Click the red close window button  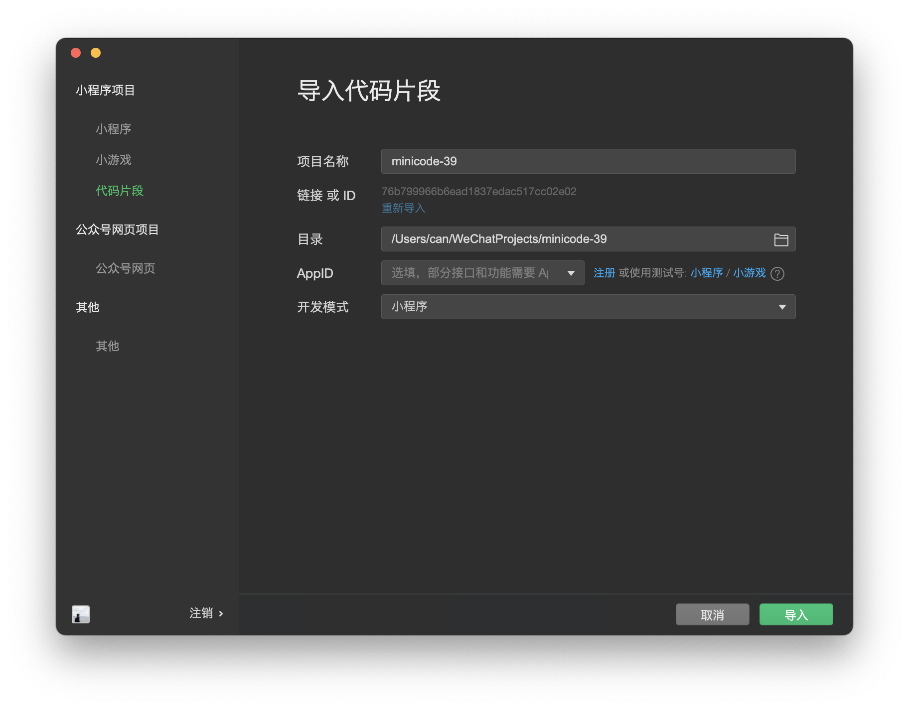(x=76, y=53)
